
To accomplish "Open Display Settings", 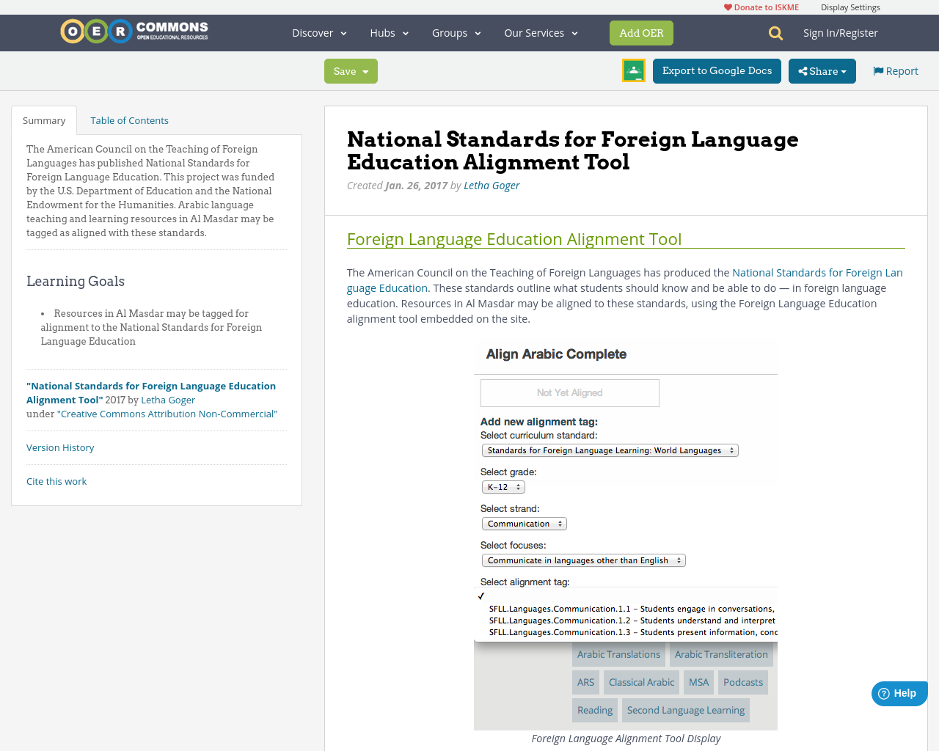I will [850, 6].
